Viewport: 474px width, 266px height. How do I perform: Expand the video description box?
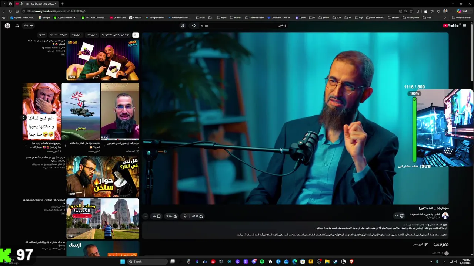pos(295,230)
